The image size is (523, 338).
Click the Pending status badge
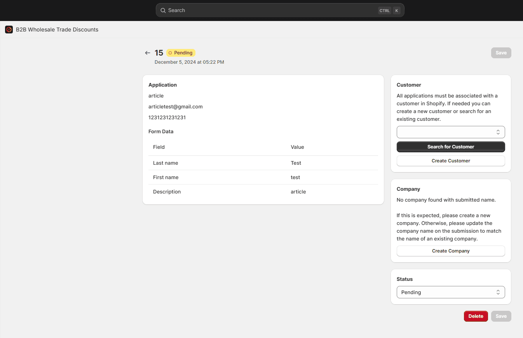click(x=181, y=53)
